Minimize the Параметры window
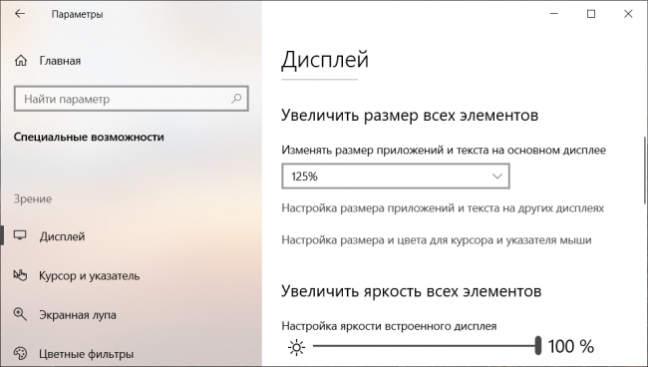648x367 pixels. pos(553,14)
